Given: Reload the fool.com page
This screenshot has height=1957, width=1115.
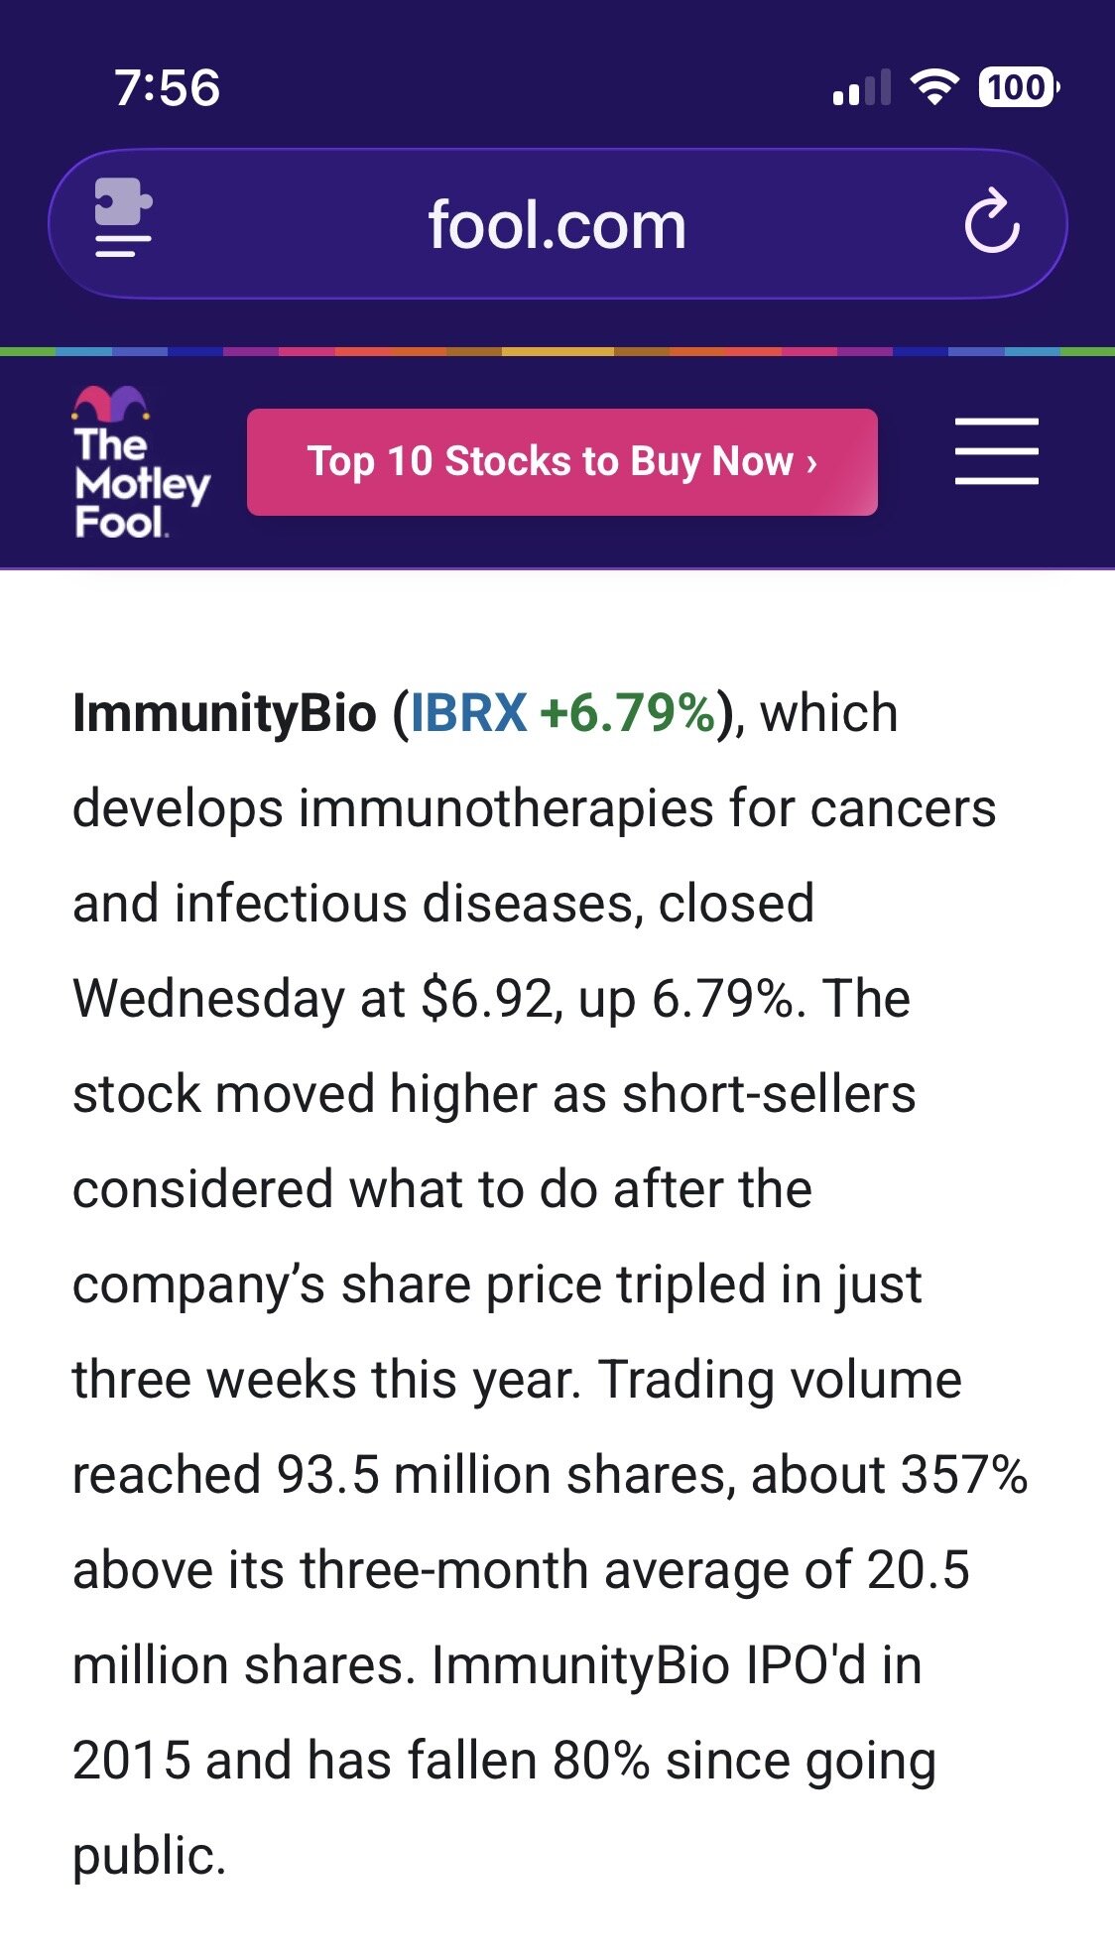Looking at the screenshot, I should (991, 224).
